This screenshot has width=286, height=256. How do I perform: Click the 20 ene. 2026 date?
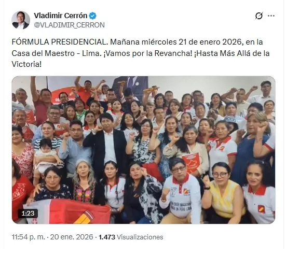tap(72, 237)
